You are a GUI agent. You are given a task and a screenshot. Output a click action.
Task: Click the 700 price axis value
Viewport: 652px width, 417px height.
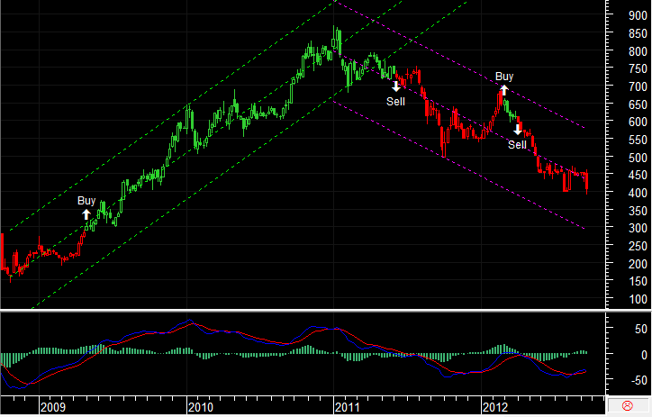coord(638,86)
